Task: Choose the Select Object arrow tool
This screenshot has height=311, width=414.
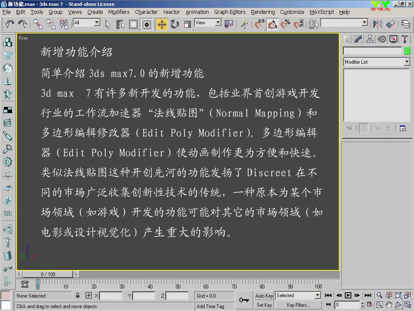Action: click(108, 24)
